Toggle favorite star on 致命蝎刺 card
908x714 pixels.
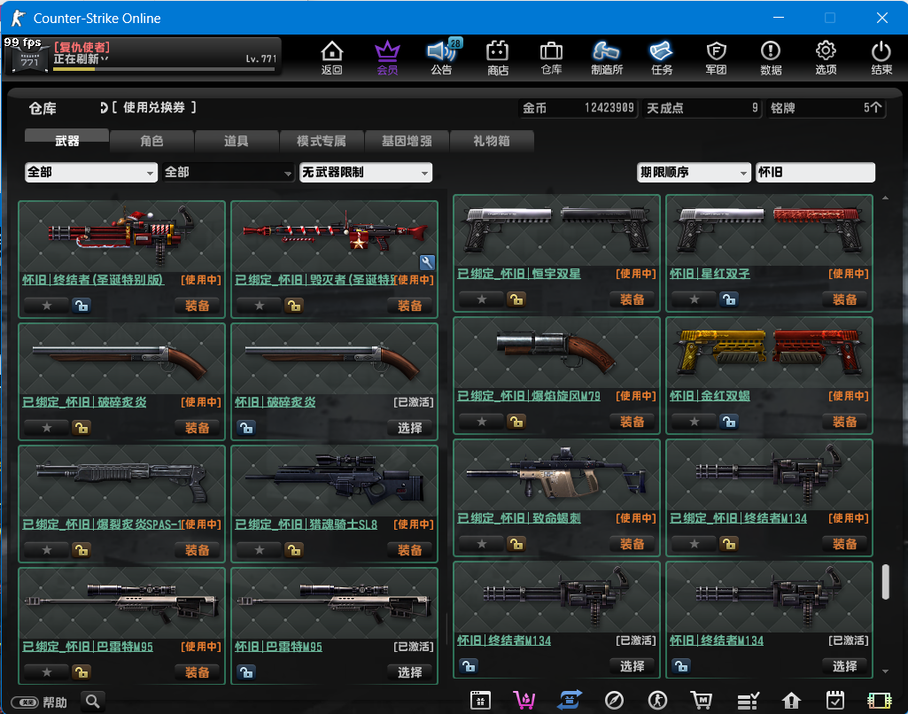coord(482,544)
